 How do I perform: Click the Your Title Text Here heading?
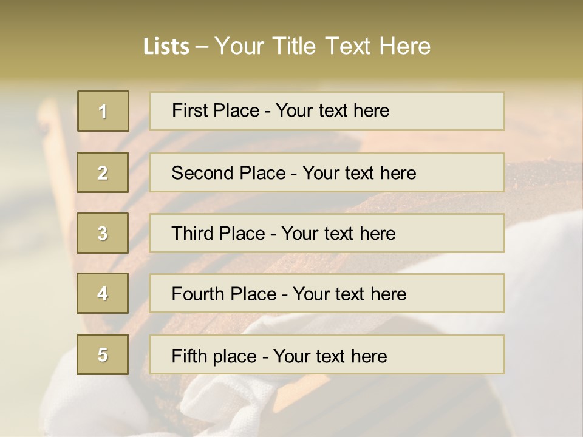click(322, 46)
